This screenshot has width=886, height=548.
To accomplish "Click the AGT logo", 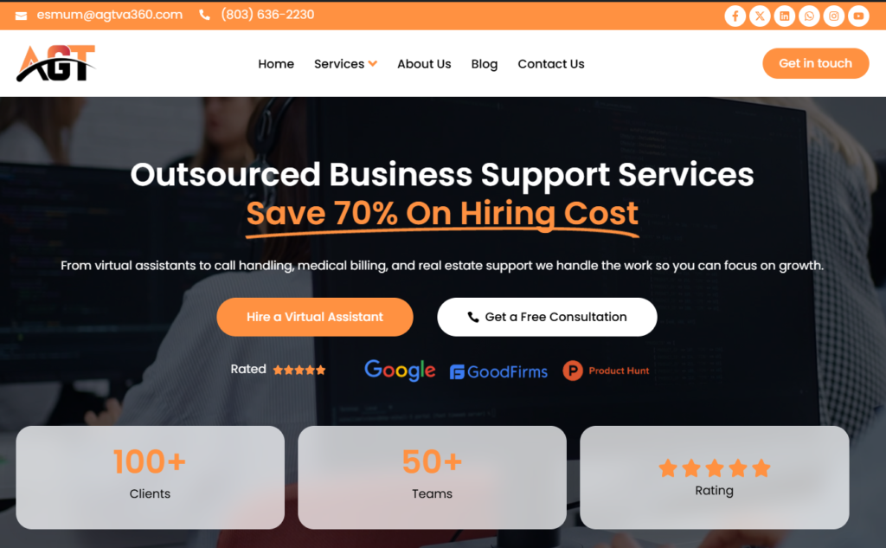I will [56, 63].
